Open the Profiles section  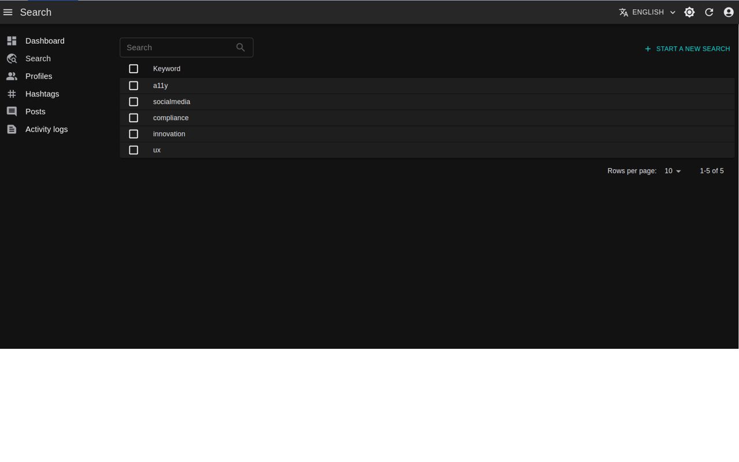click(38, 76)
